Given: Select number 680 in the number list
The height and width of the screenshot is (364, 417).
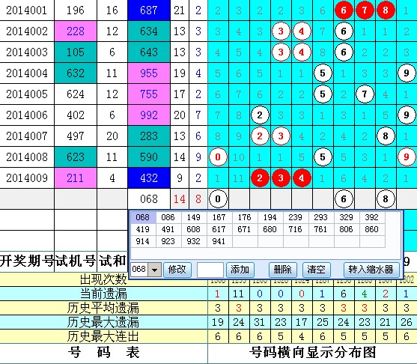Looking at the screenshot, I should click(270, 229).
